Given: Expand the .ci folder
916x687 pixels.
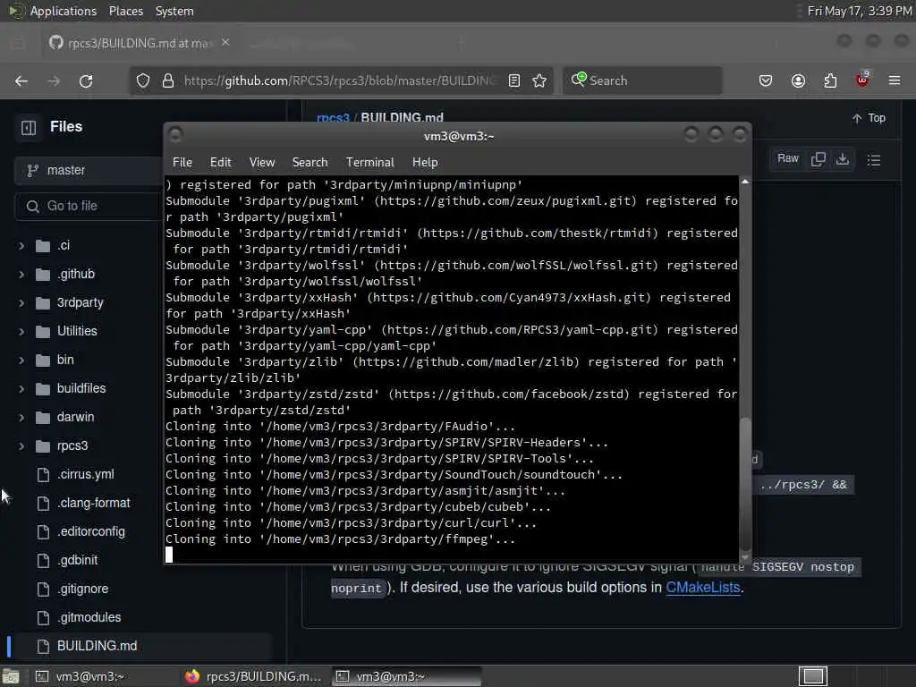Looking at the screenshot, I should [x=21, y=246].
